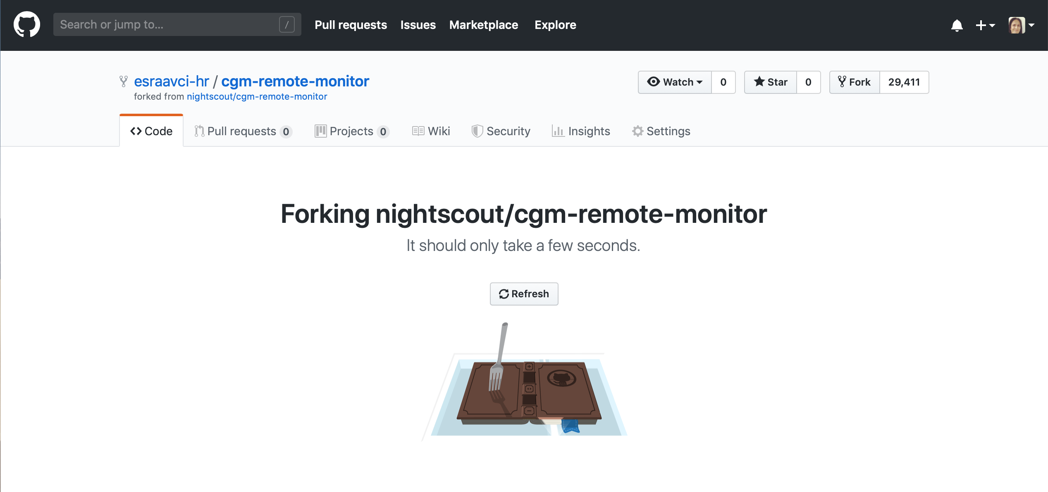Click the Refresh button
This screenshot has height=492, width=1048.
524,294
